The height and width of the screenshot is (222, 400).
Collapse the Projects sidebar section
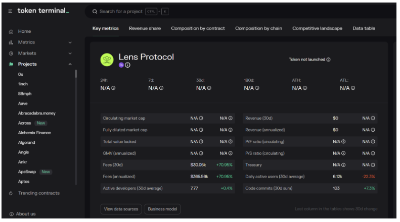pyautogui.click(x=70, y=65)
